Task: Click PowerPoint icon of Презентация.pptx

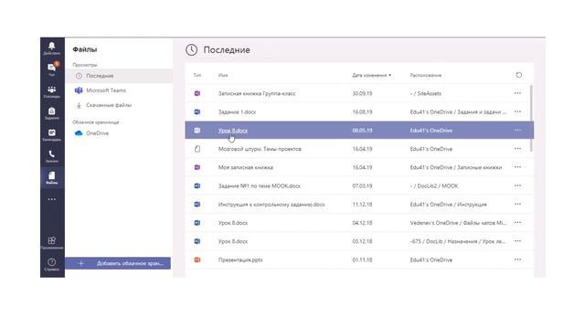Action: [x=197, y=260]
